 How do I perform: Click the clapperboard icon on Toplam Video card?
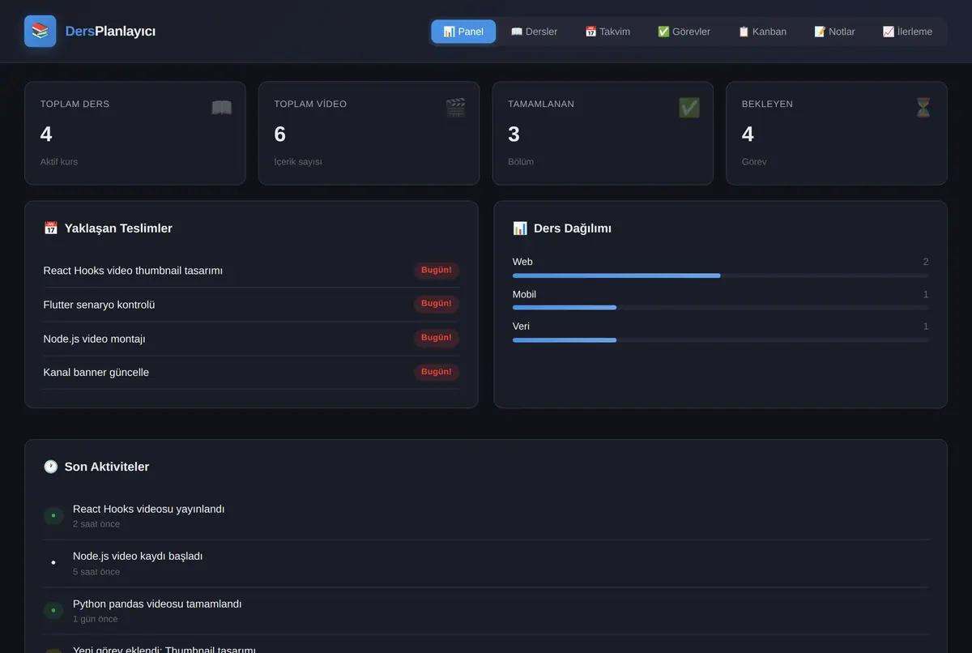coord(455,108)
